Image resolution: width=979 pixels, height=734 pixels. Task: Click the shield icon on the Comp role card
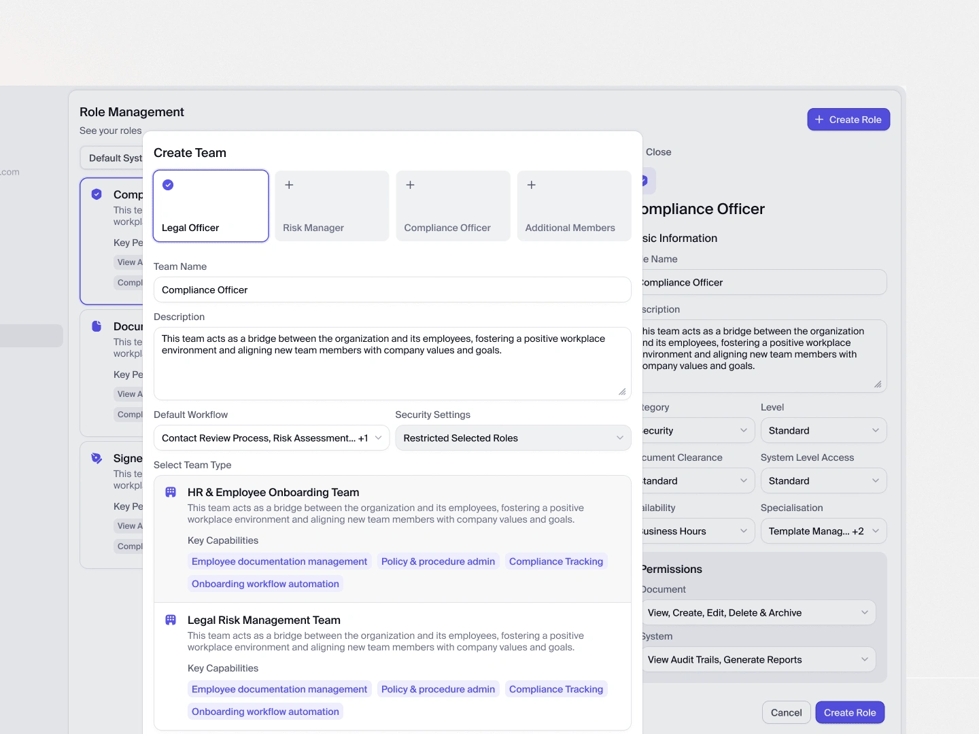tap(97, 194)
